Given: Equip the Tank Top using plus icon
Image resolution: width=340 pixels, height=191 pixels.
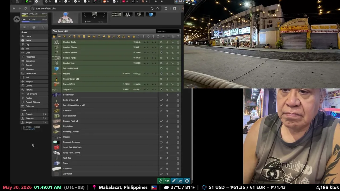Looking at the screenshot, I should pos(161,158).
